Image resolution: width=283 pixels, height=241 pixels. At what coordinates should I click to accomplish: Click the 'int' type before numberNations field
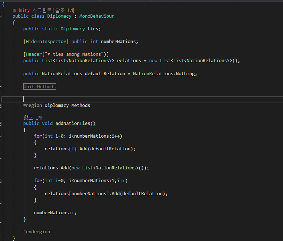94,42
